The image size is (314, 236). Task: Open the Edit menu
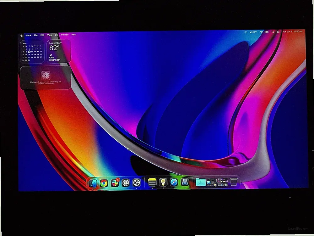pos(42,35)
